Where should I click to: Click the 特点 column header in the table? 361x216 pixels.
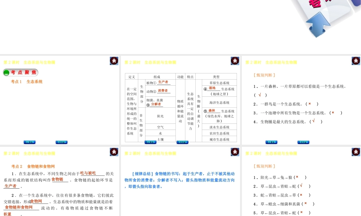(190, 77)
